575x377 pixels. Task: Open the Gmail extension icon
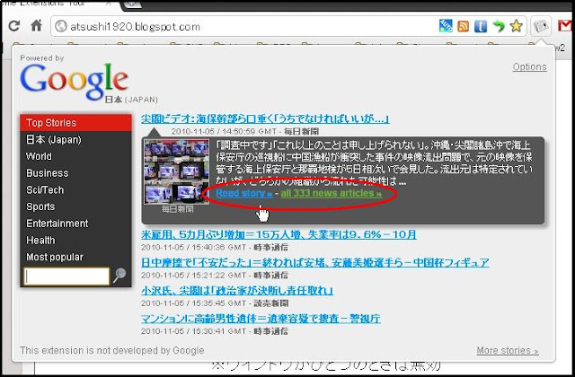[565, 26]
